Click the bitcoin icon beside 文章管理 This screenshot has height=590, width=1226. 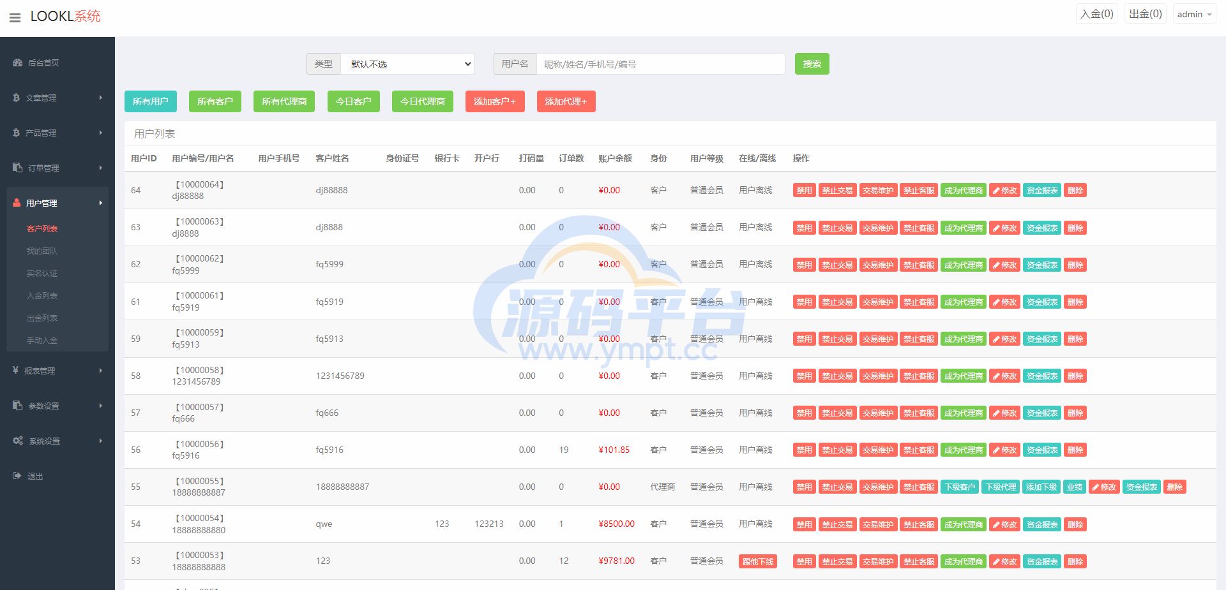tap(17, 98)
